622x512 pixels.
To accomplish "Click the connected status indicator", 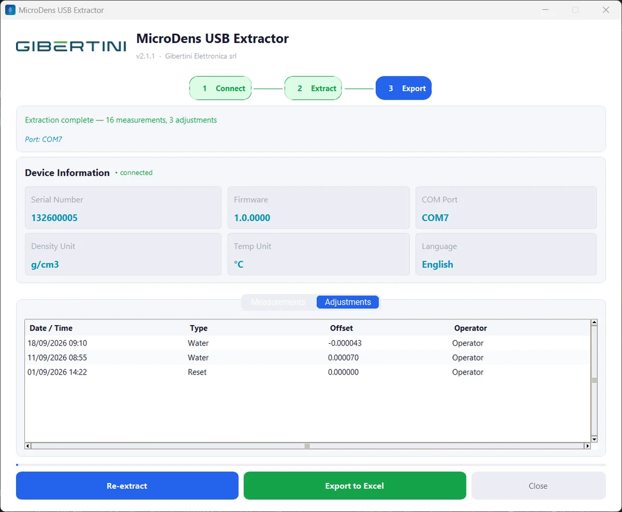I will click(134, 173).
